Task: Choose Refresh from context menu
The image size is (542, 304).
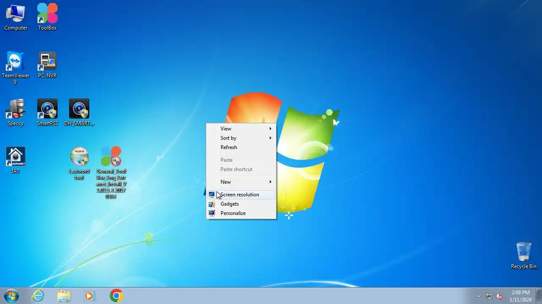Action: (x=241, y=147)
